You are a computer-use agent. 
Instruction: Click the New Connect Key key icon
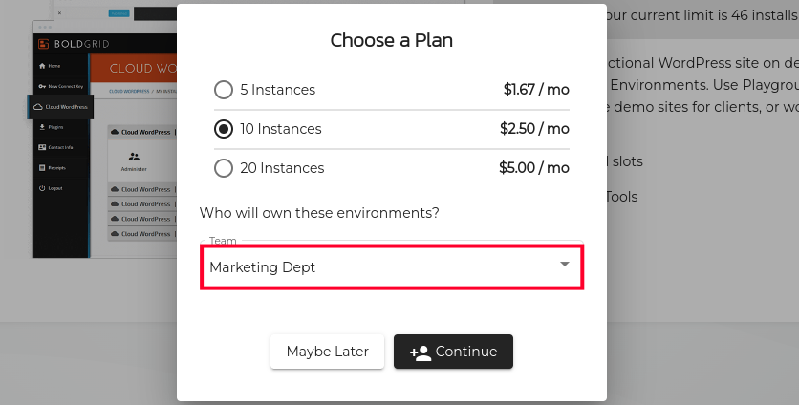[x=41, y=86]
